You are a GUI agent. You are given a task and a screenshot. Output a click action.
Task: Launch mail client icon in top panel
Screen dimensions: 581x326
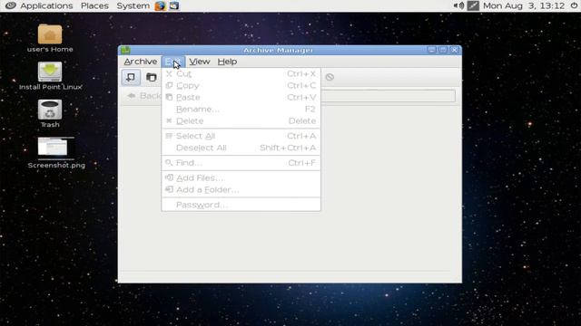[x=174, y=6]
